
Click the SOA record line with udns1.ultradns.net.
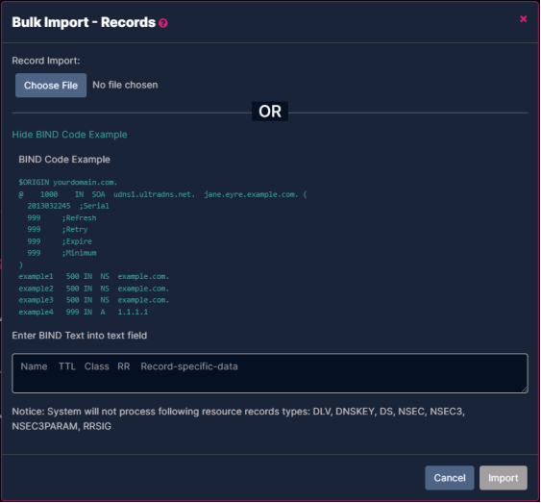pos(162,194)
